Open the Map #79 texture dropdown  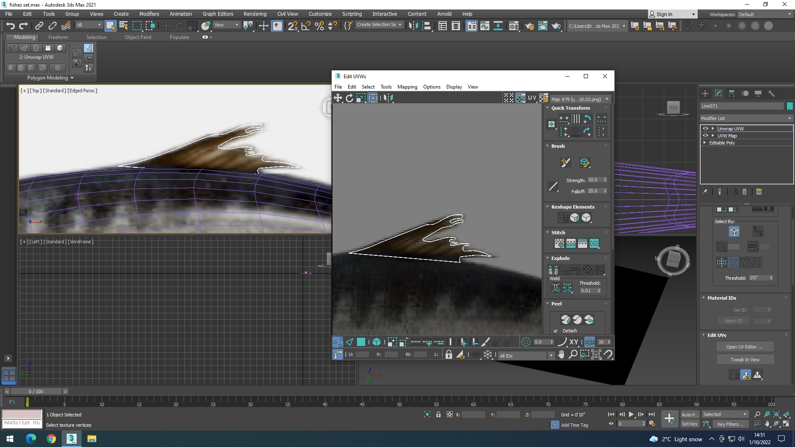coord(580,99)
